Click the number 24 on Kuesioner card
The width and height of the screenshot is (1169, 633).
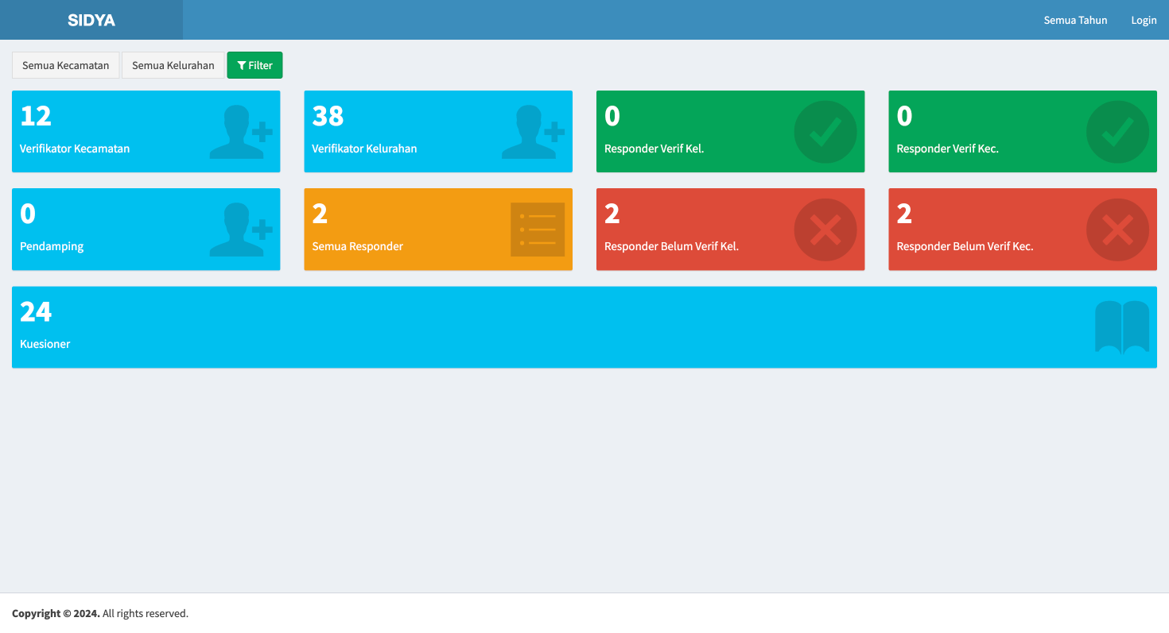(36, 311)
